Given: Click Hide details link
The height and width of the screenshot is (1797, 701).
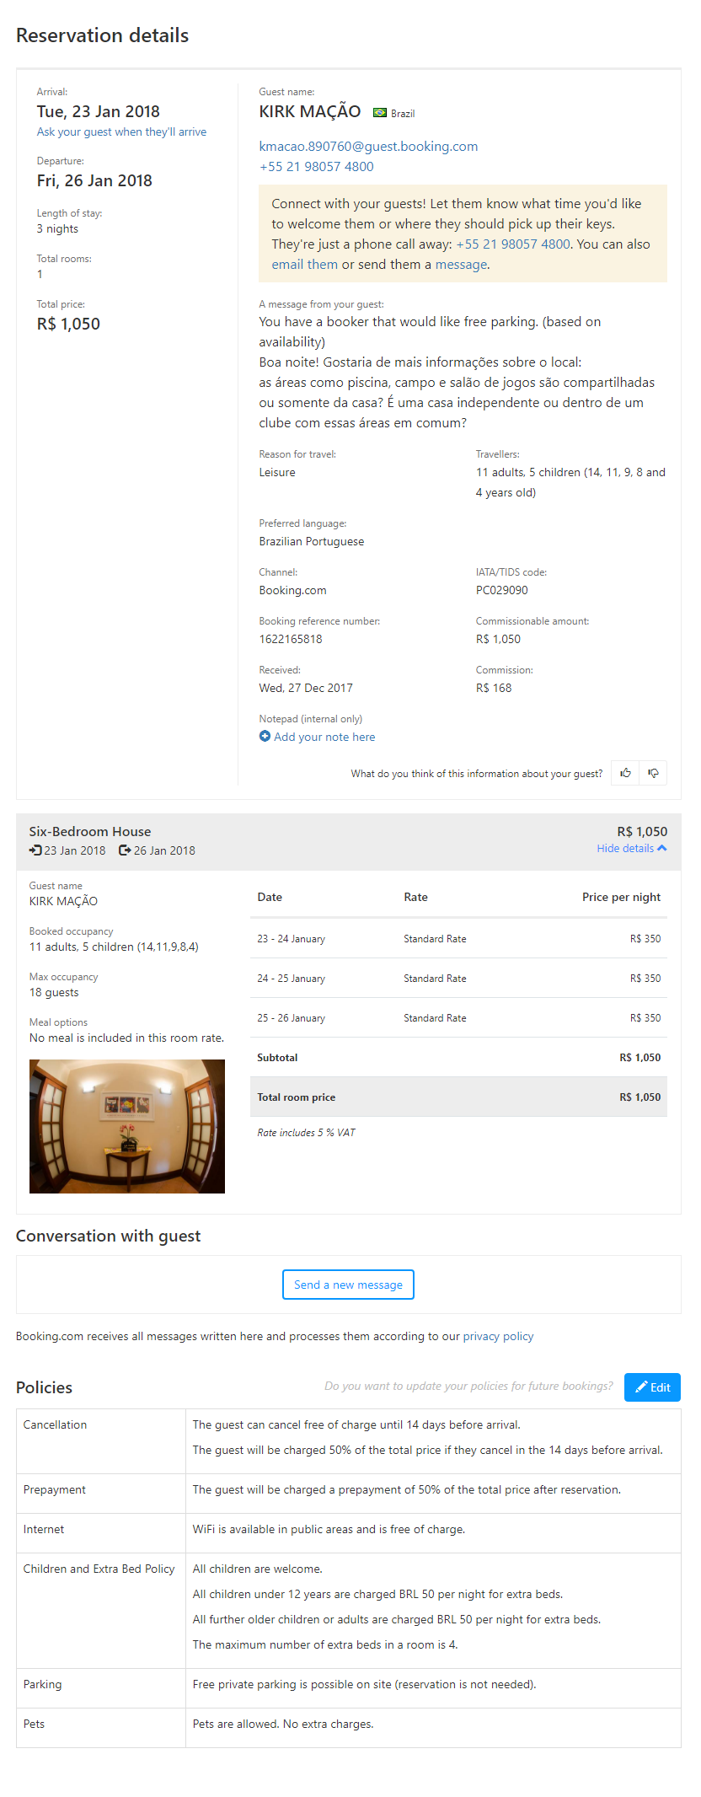Looking at the screenshot, I should click(x=625, y=848).
